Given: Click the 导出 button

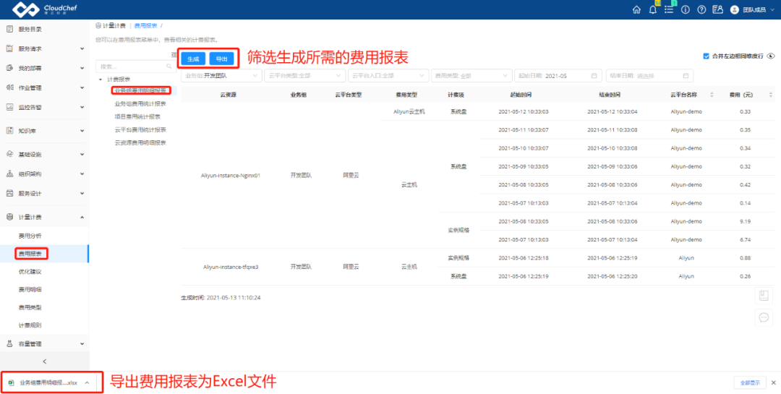Looking at the screenshot, I should click(222, 59).
